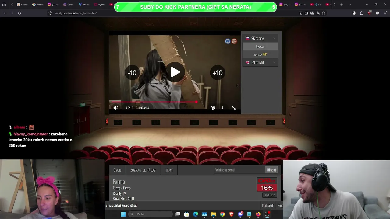Open Discord from the taskbar
Screen dimensions: 390x219
pyautogui.click(x=240, y=214)
